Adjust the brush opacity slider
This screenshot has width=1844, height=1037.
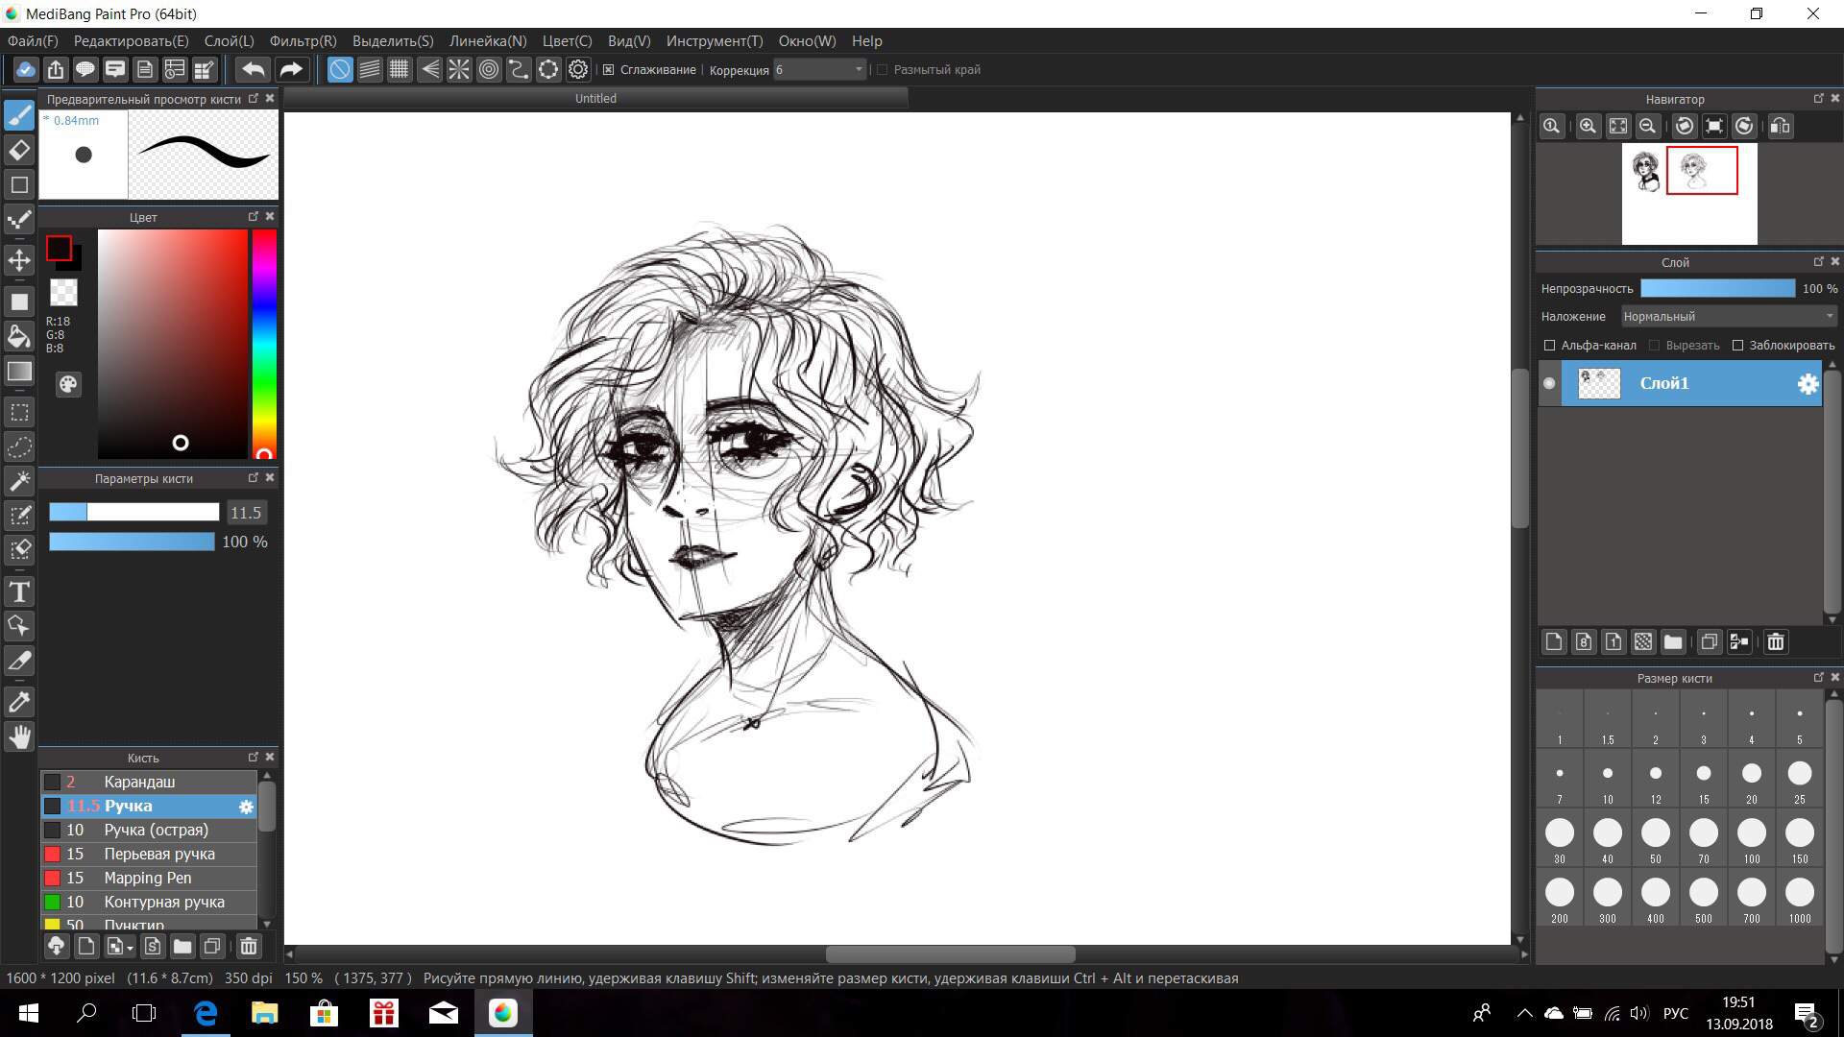[x=132, y=542]
